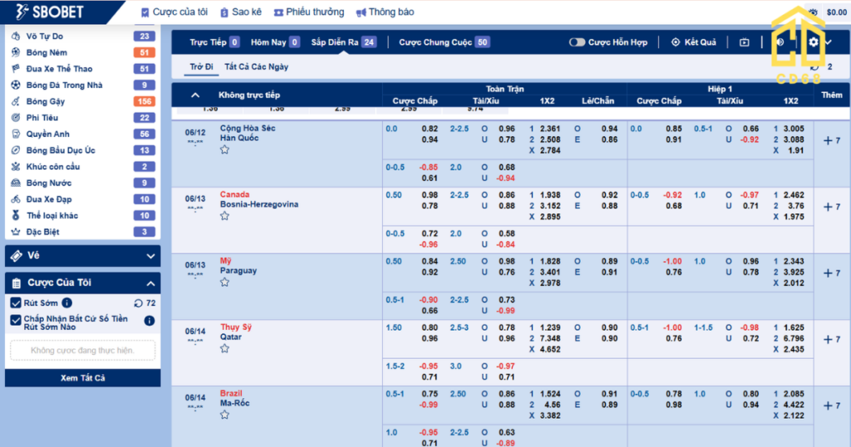Viewport: 851px width, 447px height.
Task: Expand the Vé panel
Action: (150, 256)
